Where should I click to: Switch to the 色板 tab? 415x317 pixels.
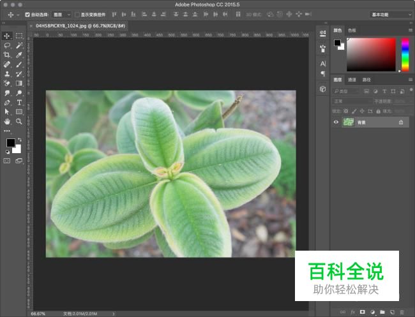(x=352, y=30)
